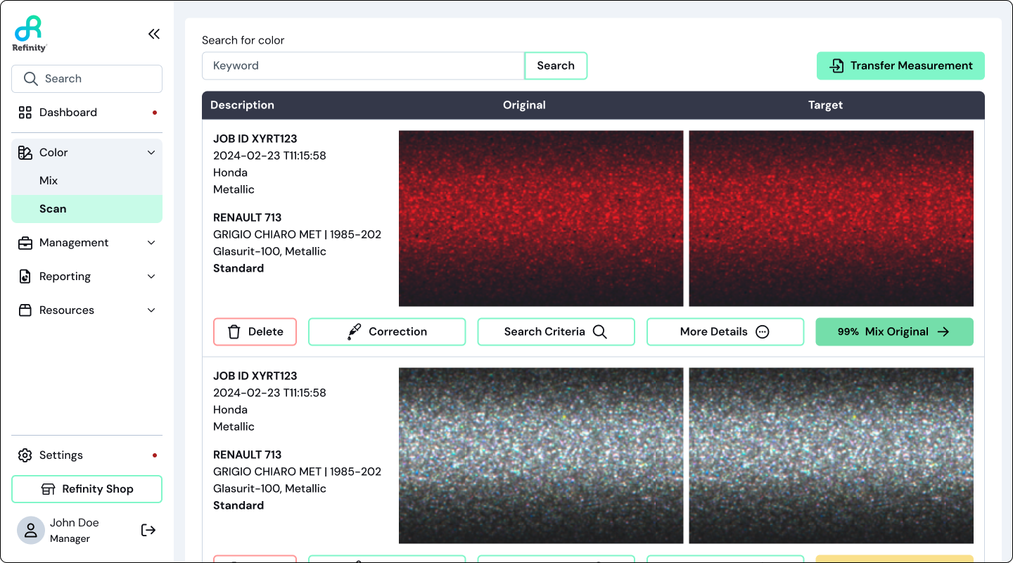Image resolution: width=1013 pixels, height=563 pixels.
Task: Collapse the sidebar with double-chevron icon
Action: [x=154, y=34]
